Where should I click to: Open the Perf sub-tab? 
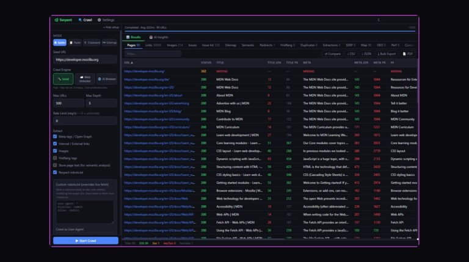click(x=395, y=45)
